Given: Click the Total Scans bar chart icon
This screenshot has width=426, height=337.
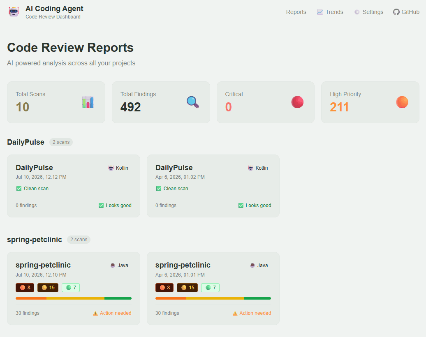Looking at the screenshot, I should click(88, 102).
